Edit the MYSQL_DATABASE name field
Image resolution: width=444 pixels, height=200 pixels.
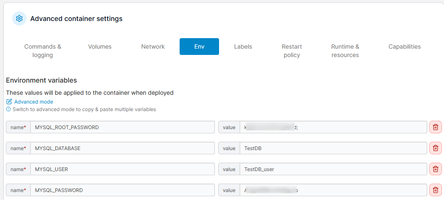click(x=122, y=148)
